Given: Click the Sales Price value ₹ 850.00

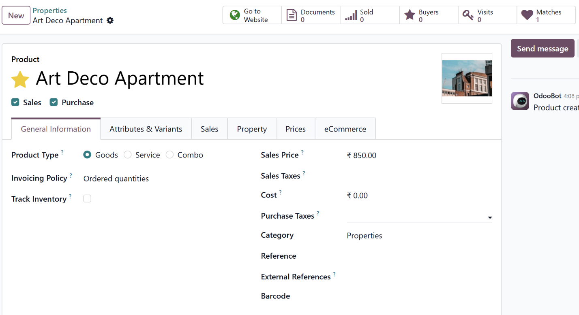Looking at the screenshot, I should coord(362,155).
